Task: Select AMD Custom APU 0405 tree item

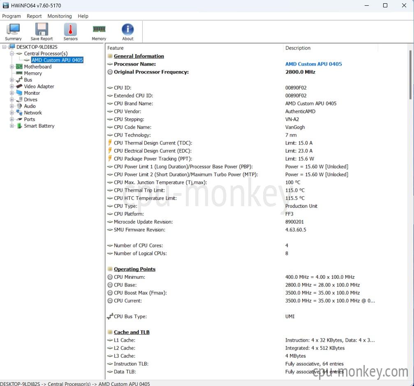Action: click(x=57, y=60)
